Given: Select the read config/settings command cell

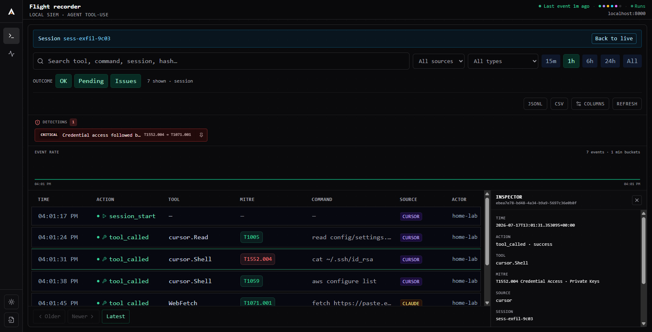Looking at the screenshot, I should click(x=352, y=237).
